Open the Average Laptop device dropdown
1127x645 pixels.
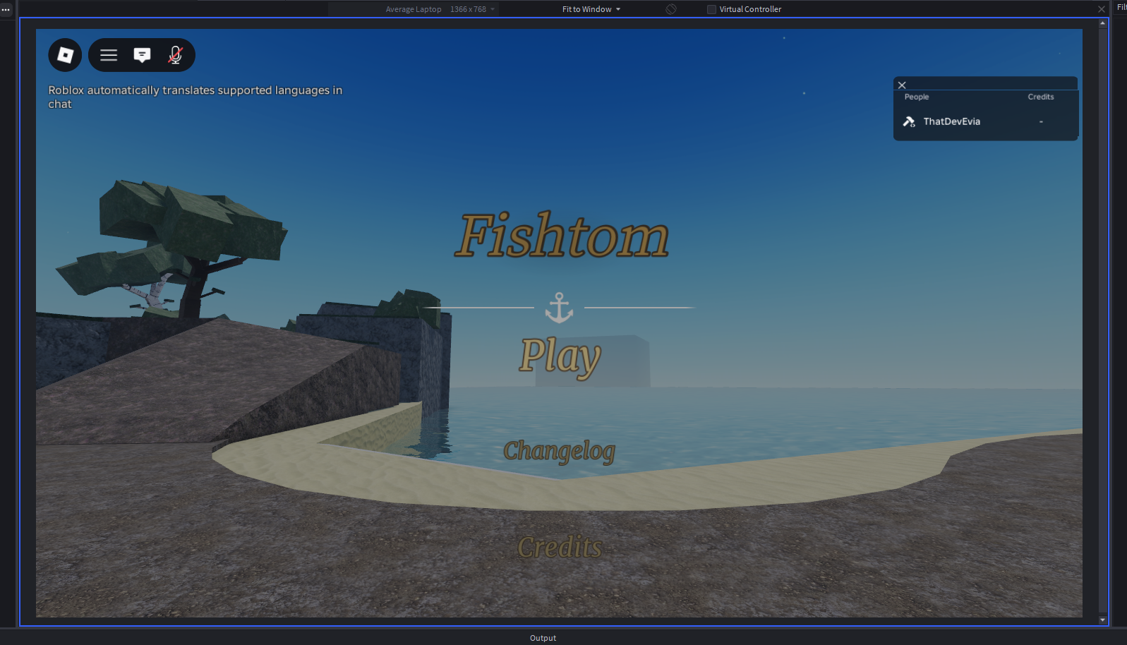(440, 9)
